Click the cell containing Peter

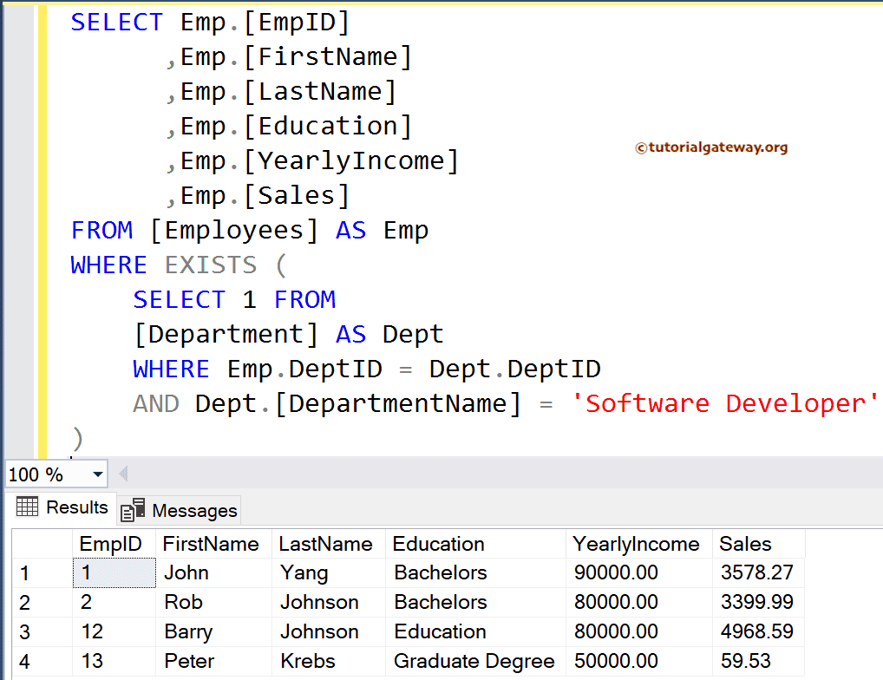coord(189,661)
